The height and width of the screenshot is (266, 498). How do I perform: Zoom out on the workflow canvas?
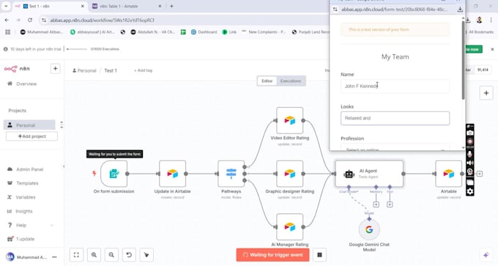(x=111, y=254)
